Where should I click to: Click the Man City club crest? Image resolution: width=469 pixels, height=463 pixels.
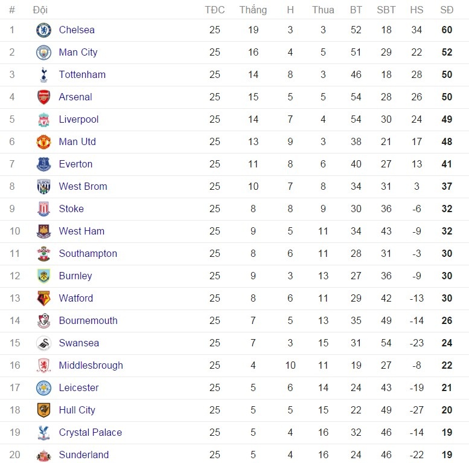tap(43, 53)
